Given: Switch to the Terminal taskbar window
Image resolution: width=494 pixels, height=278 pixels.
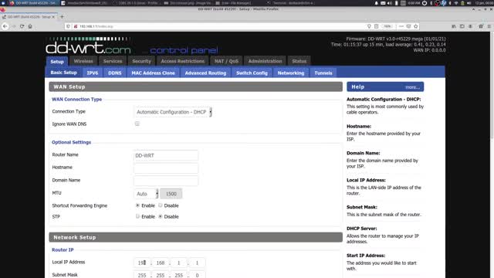Looking at the screenshot, I should tap(290, 3).
